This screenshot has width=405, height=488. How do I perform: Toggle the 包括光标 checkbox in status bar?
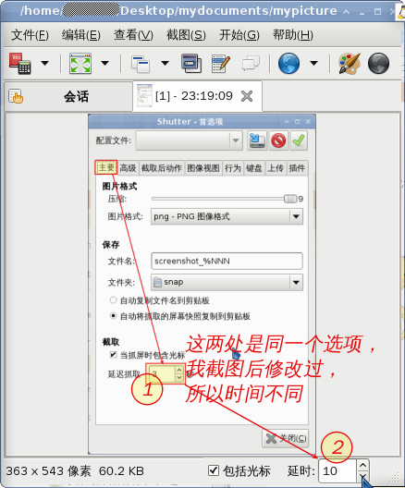pyautogui.click(x=214, y=470)
